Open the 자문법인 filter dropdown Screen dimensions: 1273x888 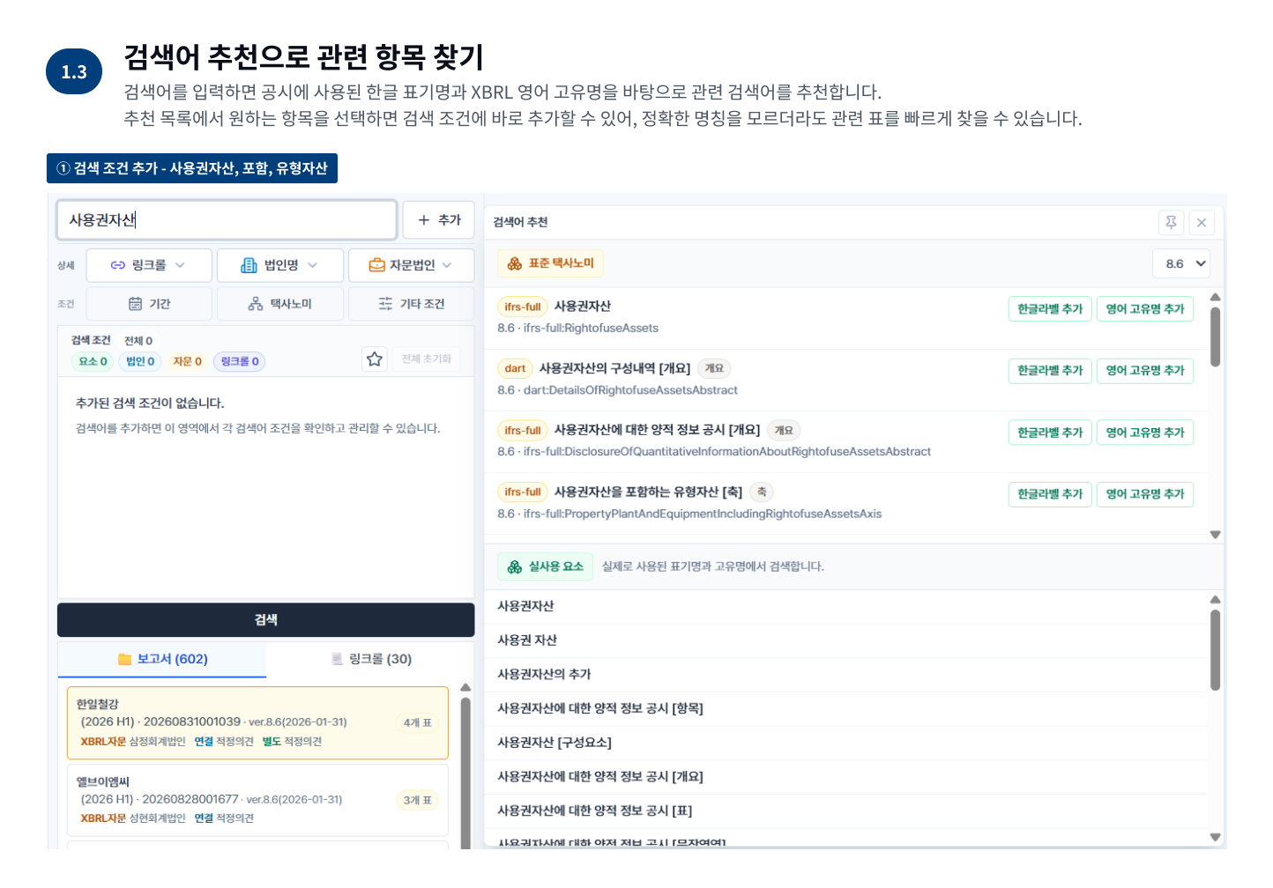(x=411, y=265)
